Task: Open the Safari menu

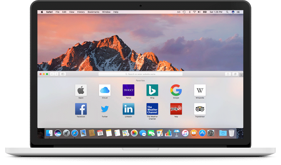Action: pyautogui.click(x=49, y=12)
